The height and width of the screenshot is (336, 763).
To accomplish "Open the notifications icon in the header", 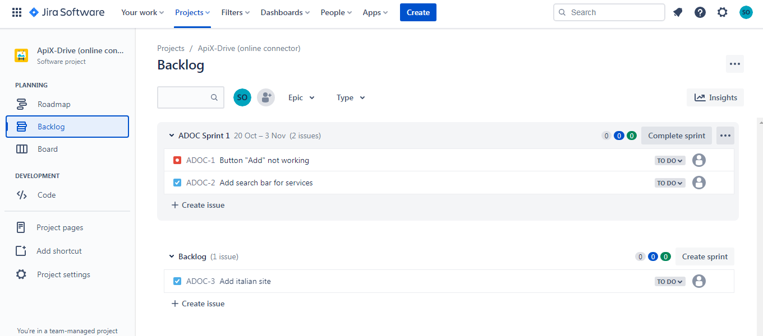I will click(678, 12).
